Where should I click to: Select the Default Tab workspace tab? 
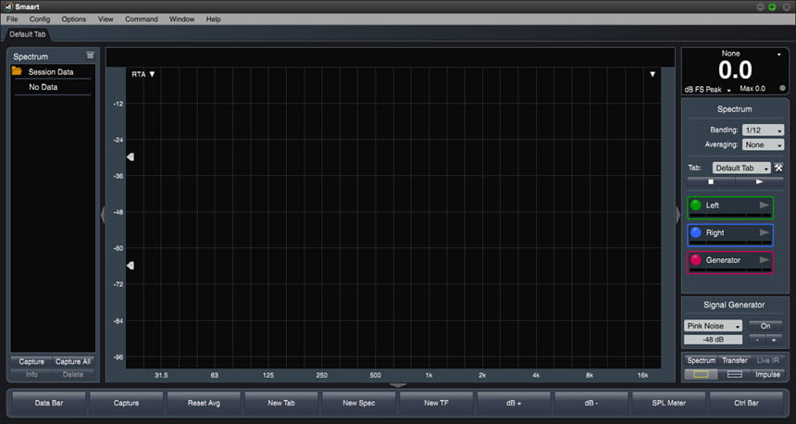click(28, 34)
